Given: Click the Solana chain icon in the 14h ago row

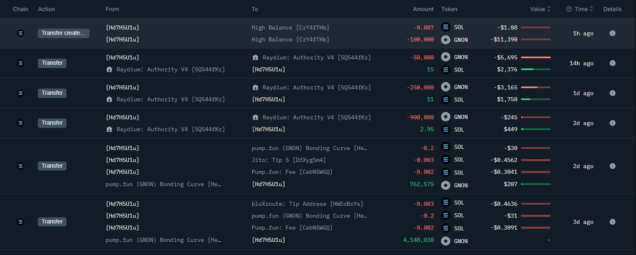Looking at the screenshot, I should (21, 63).
